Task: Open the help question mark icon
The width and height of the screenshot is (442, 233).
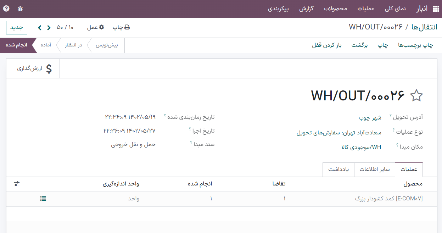Action: [6, 9]
